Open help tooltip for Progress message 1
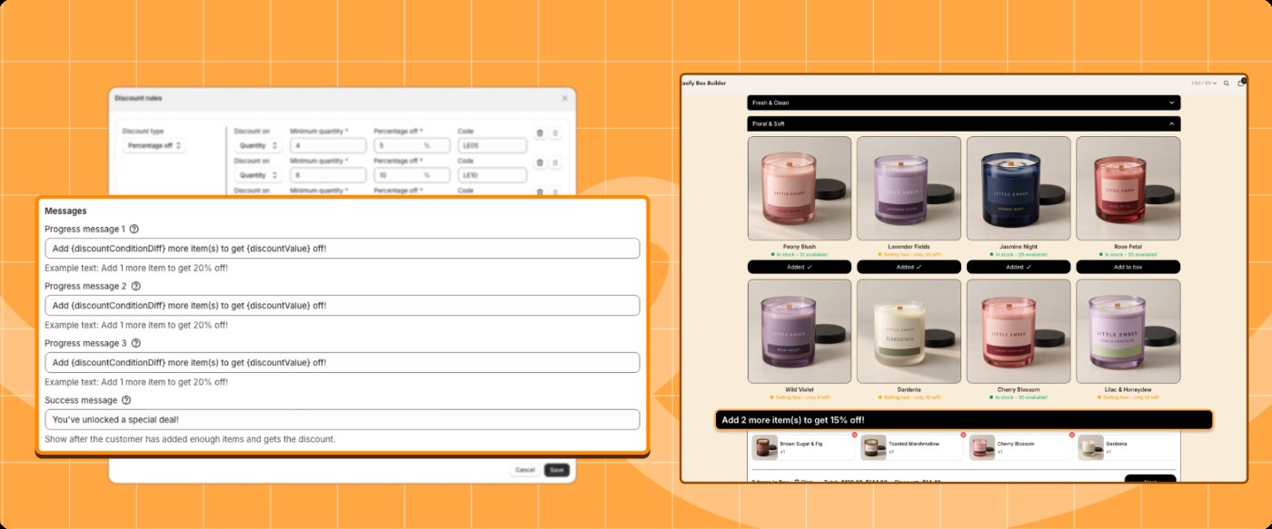 (134, 230)
